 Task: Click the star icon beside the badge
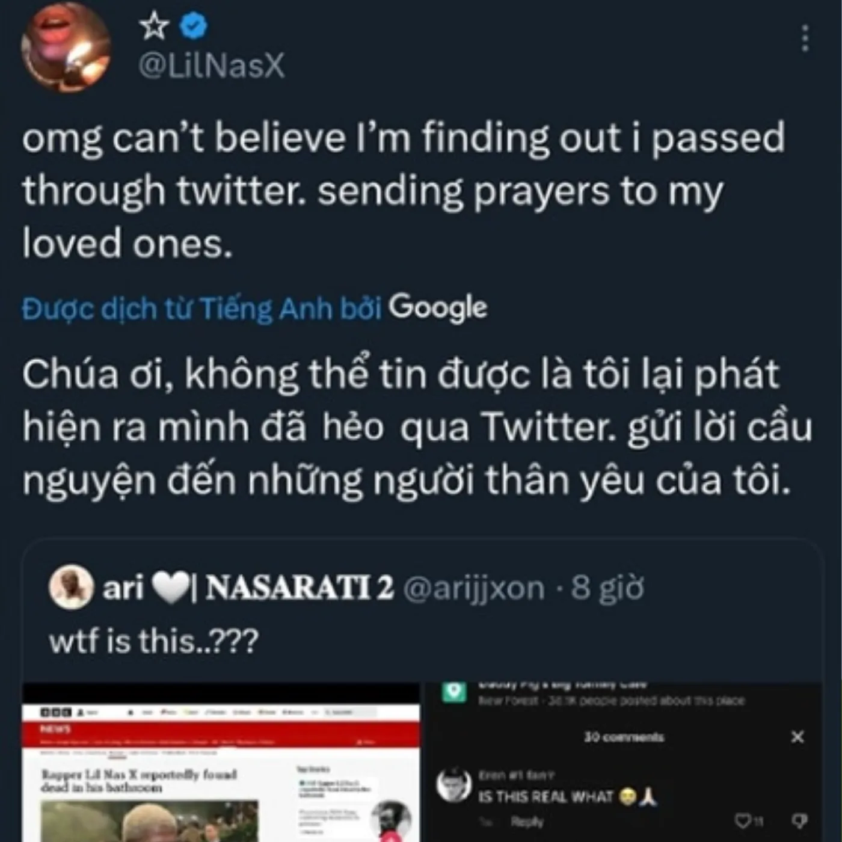click(154, 26)
